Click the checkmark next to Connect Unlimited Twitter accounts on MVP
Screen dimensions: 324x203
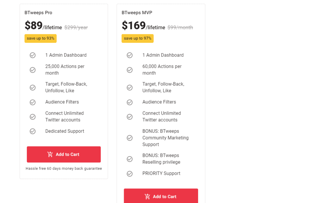[130, 117]
